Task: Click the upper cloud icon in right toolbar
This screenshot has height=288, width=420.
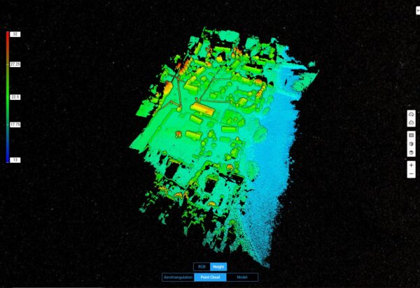Action: click(x=412, y=115)
